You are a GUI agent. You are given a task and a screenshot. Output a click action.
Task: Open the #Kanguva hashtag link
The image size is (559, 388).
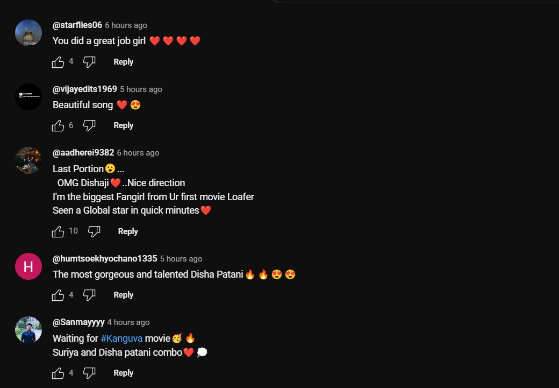[121, 338]
